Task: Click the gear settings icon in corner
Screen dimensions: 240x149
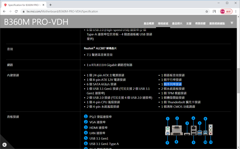Action: tap(4, 145)
